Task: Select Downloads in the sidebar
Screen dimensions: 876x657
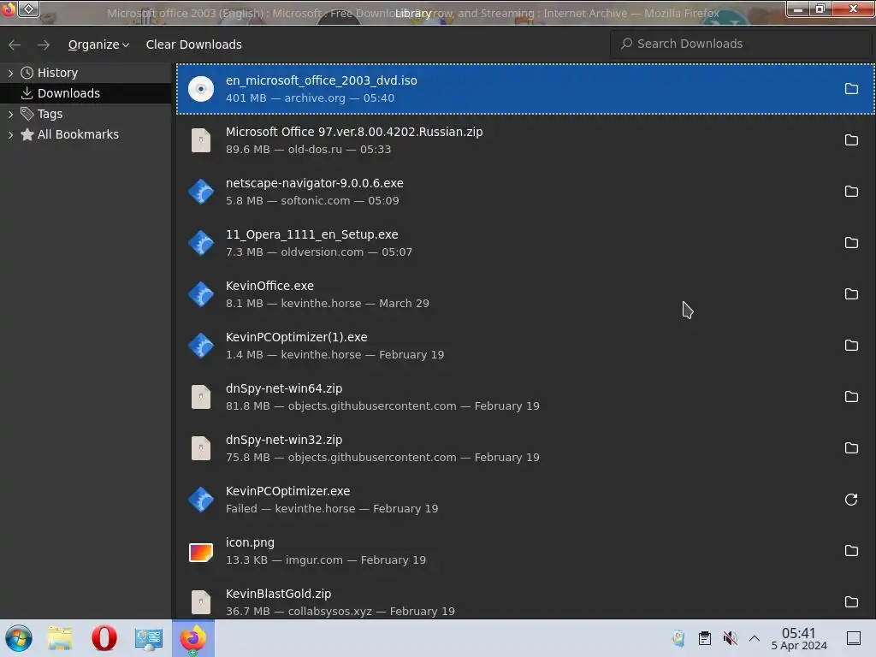Action: click(x=68, y=93)
